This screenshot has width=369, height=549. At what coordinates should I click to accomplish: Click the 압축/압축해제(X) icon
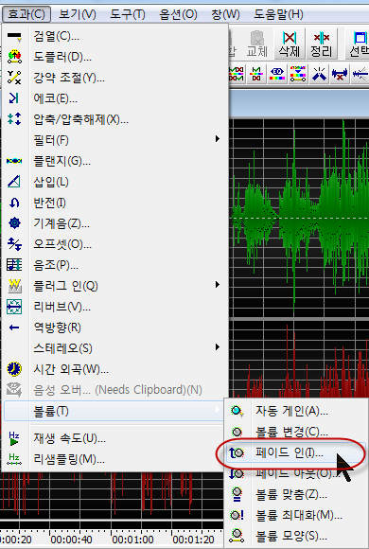(14, 119)
